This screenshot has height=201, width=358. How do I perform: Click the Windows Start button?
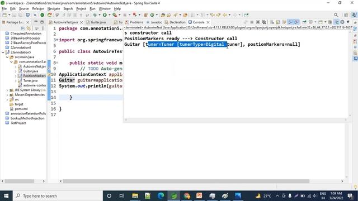click(x=6, y=196)
